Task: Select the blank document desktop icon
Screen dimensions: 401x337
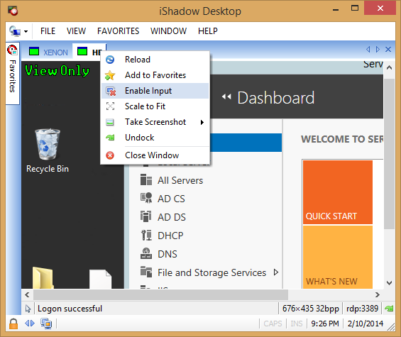Action: [x=101, y=279]
